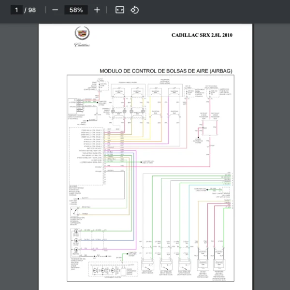
Task: Select the page number input field
Action: (x=17, y=10)
